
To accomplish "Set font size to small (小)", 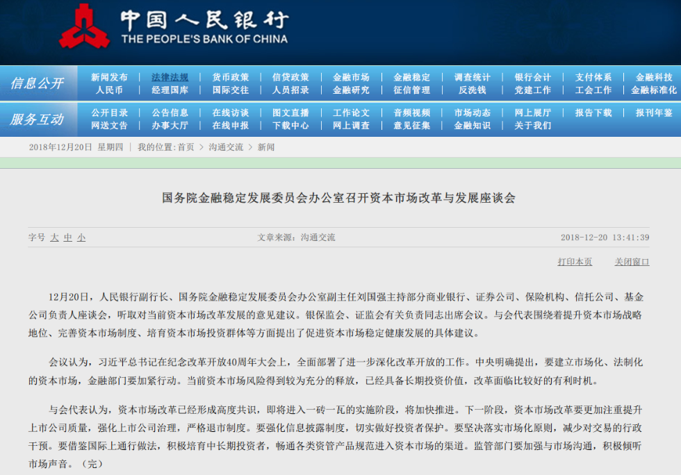I will (x=81, y=237).
